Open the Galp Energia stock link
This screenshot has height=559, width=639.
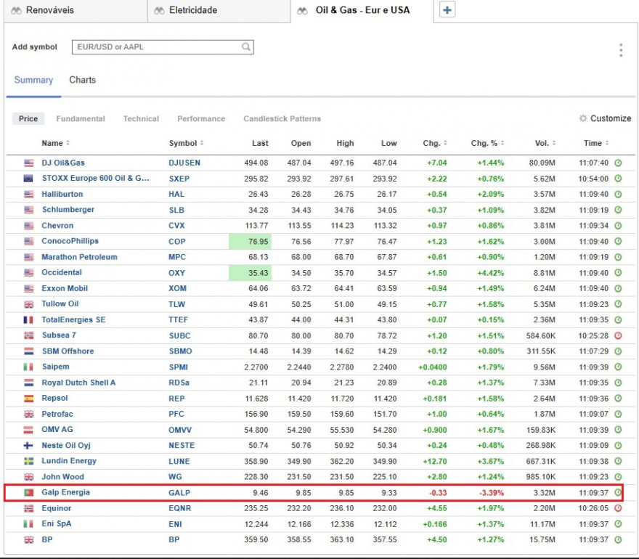click(65, 492)
